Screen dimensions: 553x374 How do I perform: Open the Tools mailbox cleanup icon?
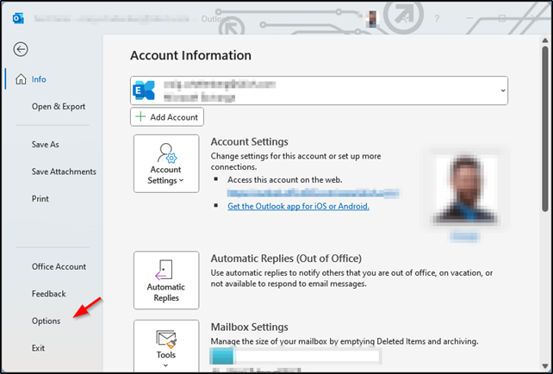[x=165, y=338]
